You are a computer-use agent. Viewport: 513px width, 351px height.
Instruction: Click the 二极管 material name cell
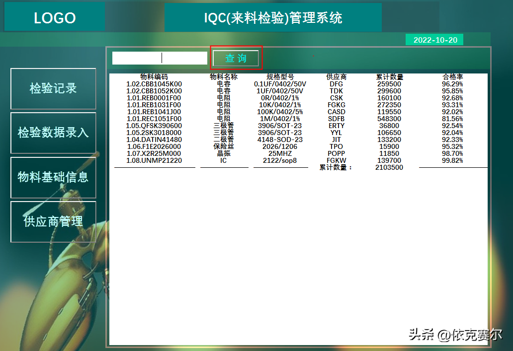coord(224,140)
